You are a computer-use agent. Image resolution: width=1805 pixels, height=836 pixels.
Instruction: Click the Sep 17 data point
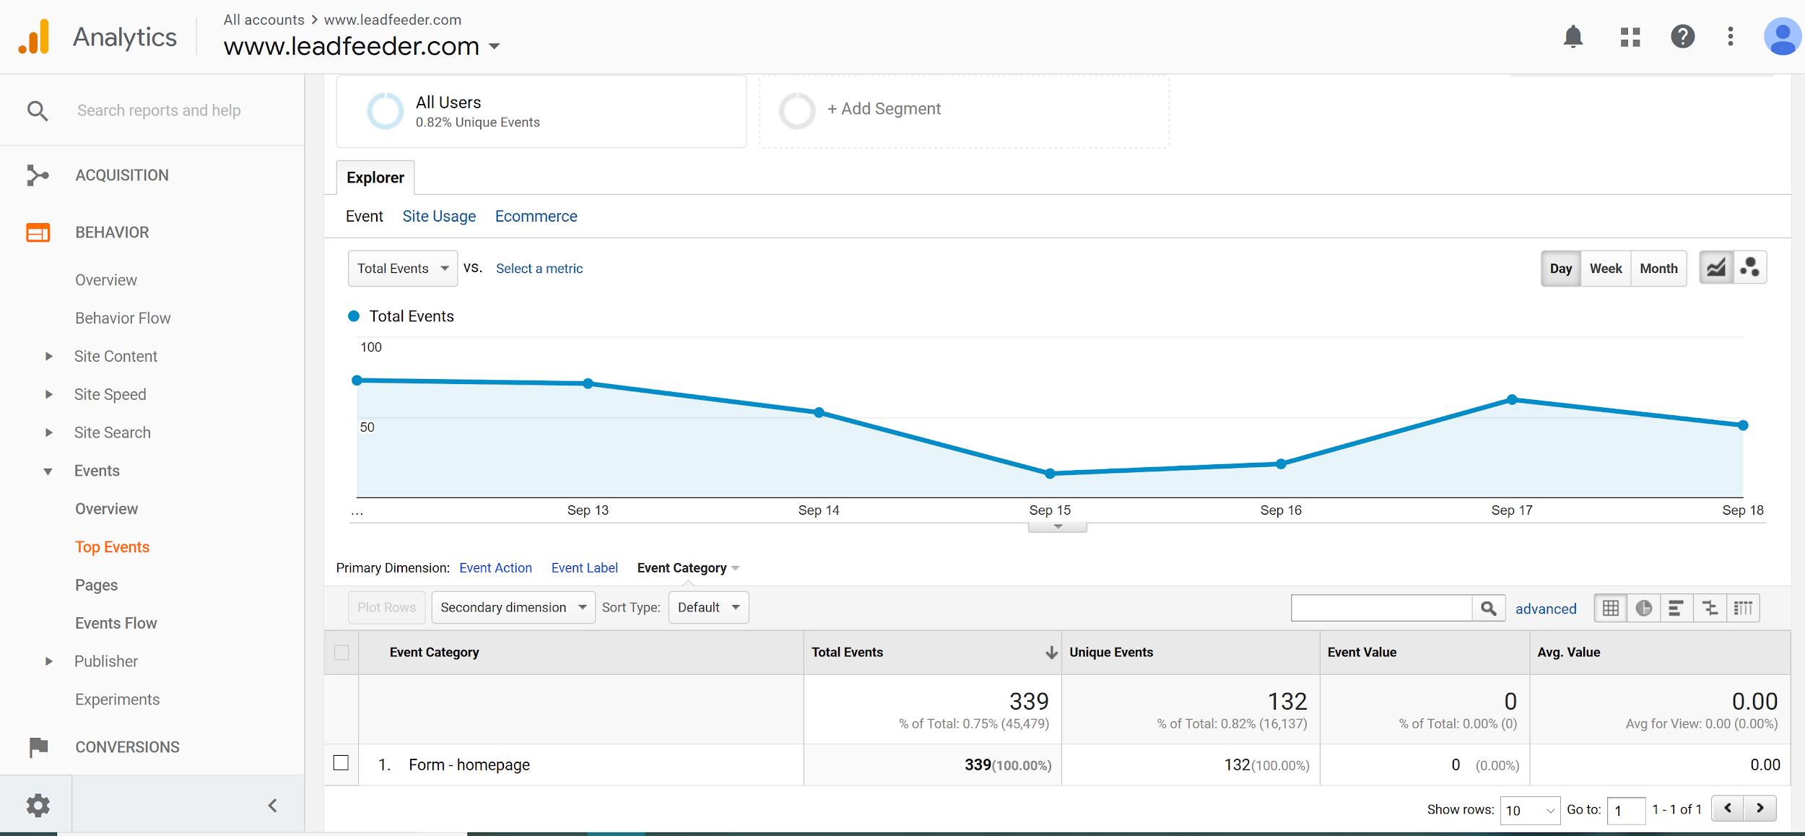[x=1512, y=399]
